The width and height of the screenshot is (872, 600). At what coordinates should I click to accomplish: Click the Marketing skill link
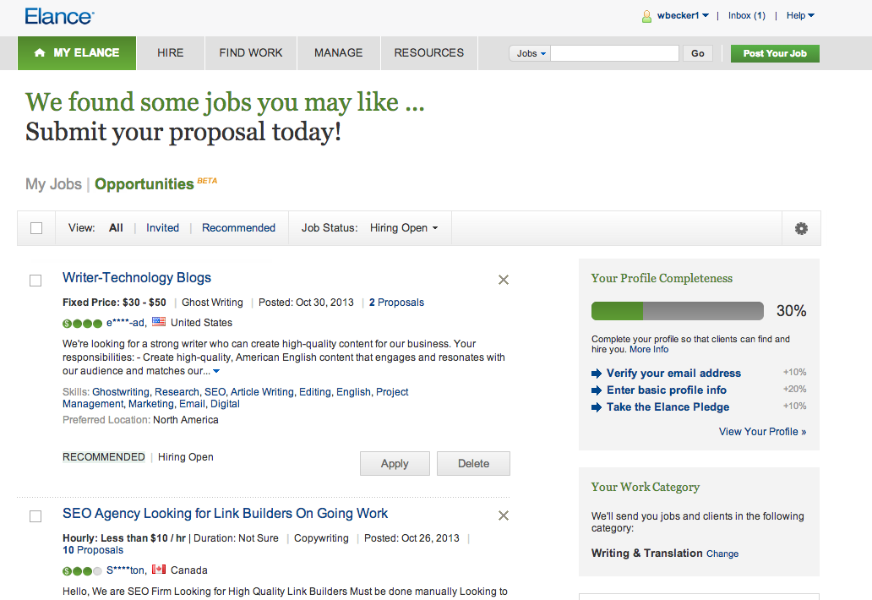tap(151, 404)
